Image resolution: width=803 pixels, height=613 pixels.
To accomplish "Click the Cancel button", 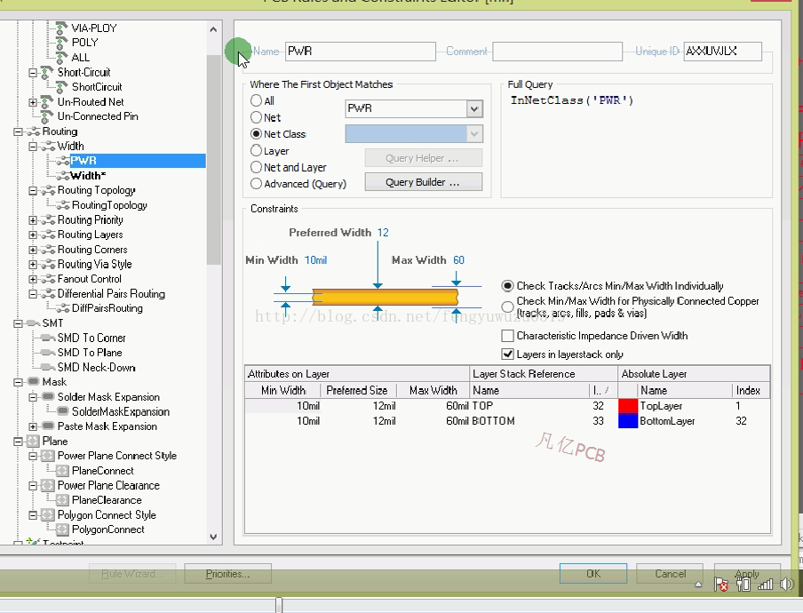I will pyautogui.click(x=670, y=574).
